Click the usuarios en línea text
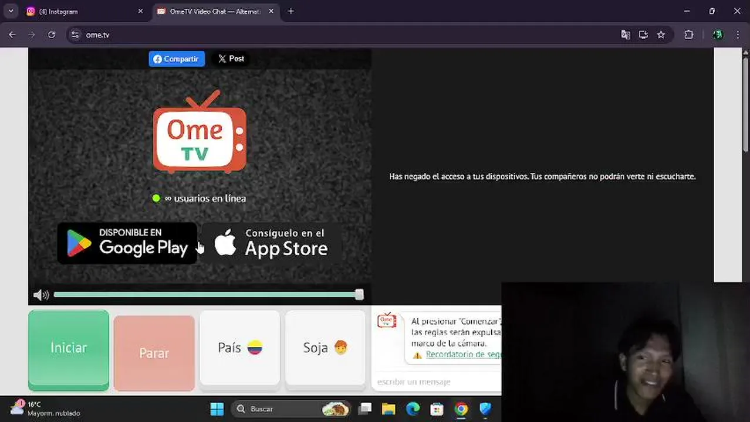The height and width of the screenshot is (422, 750). (205, 198)
